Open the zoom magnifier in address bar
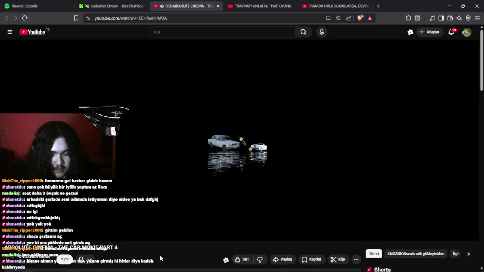484x272 pixels. pos(338,18)
